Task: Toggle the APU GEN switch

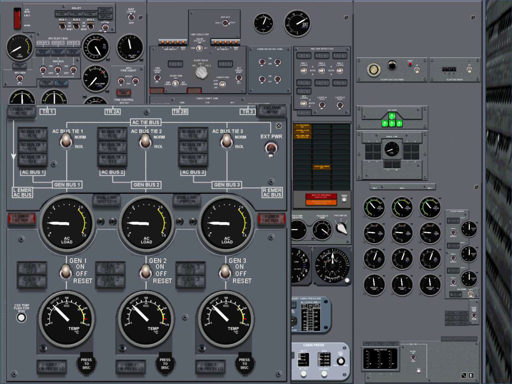Action: click(20, 78)
